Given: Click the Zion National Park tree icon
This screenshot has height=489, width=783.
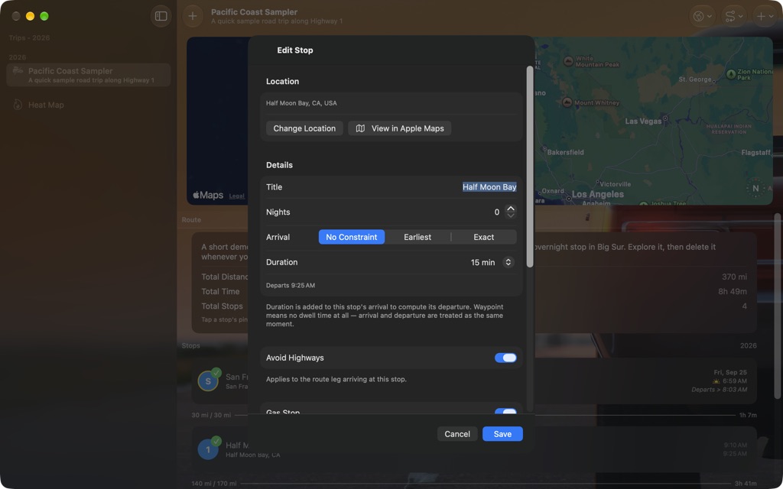Looking at the screenshot, I should click(x=730, y=74).
